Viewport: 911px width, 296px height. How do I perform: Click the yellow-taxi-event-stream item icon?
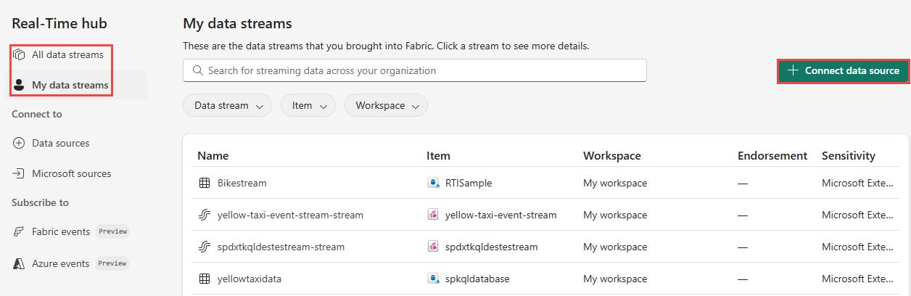pos(433,215)
